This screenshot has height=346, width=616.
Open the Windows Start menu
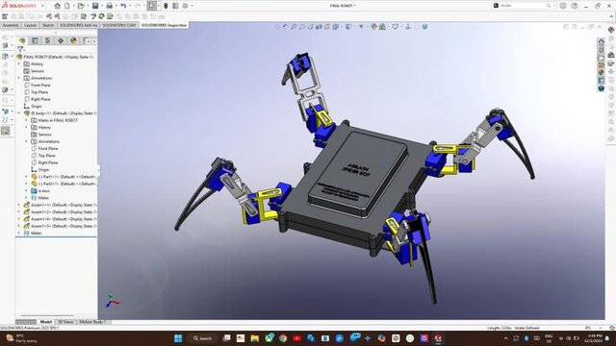click(178, 338)
